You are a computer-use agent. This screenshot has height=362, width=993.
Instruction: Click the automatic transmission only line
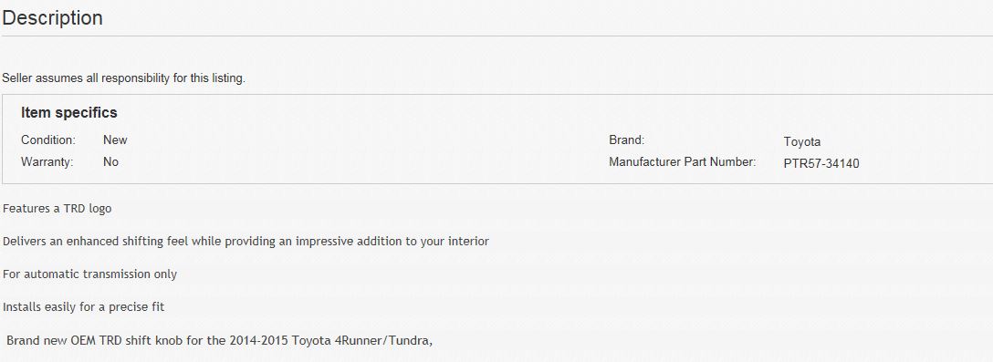[x=90, y=274]
